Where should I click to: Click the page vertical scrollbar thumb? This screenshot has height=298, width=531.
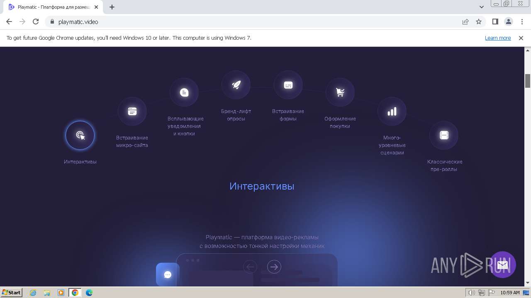(x=528, y=81)
